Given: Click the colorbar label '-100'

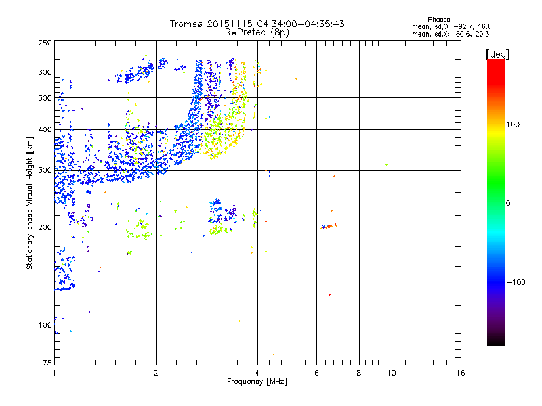Looking at the screenshot, I should (516, 282).
